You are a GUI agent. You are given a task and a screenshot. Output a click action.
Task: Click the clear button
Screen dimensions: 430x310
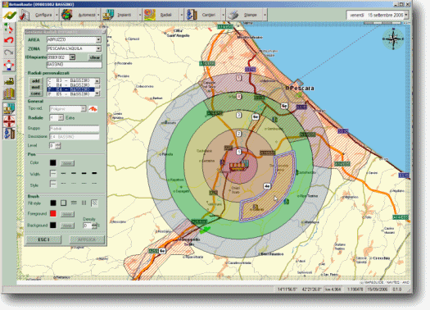(95, 57)
